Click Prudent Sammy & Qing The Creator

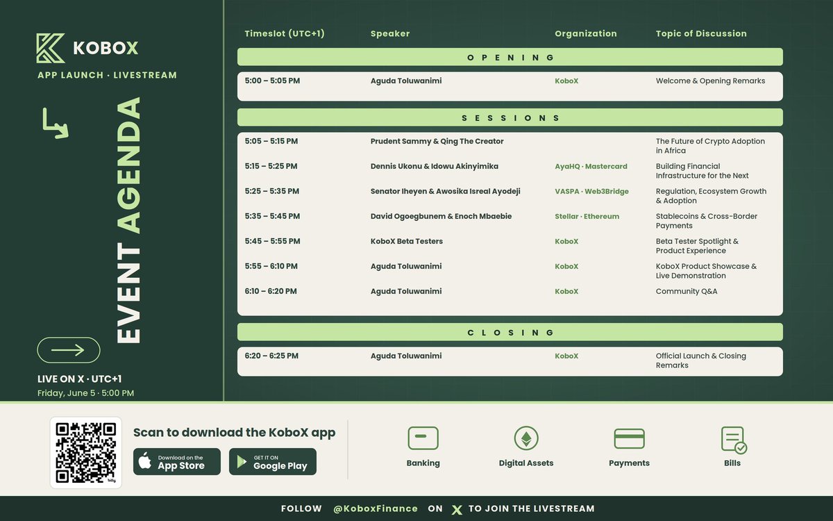click(x=437, y=141)
